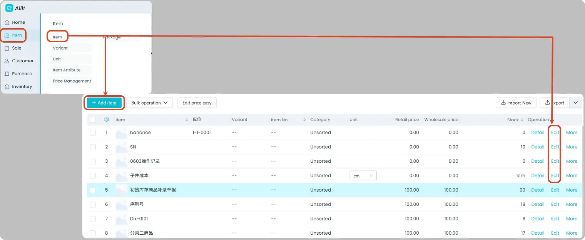Check the row for 序列号

coord(93,204)
